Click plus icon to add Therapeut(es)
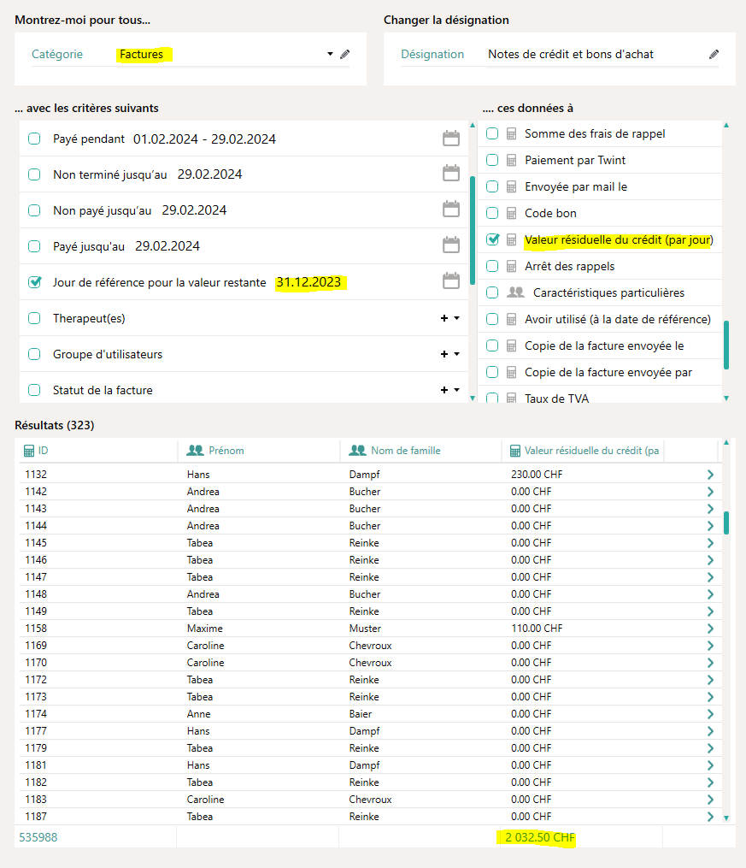The height and width of the screenshot is (868, 746). pos(443,318)
